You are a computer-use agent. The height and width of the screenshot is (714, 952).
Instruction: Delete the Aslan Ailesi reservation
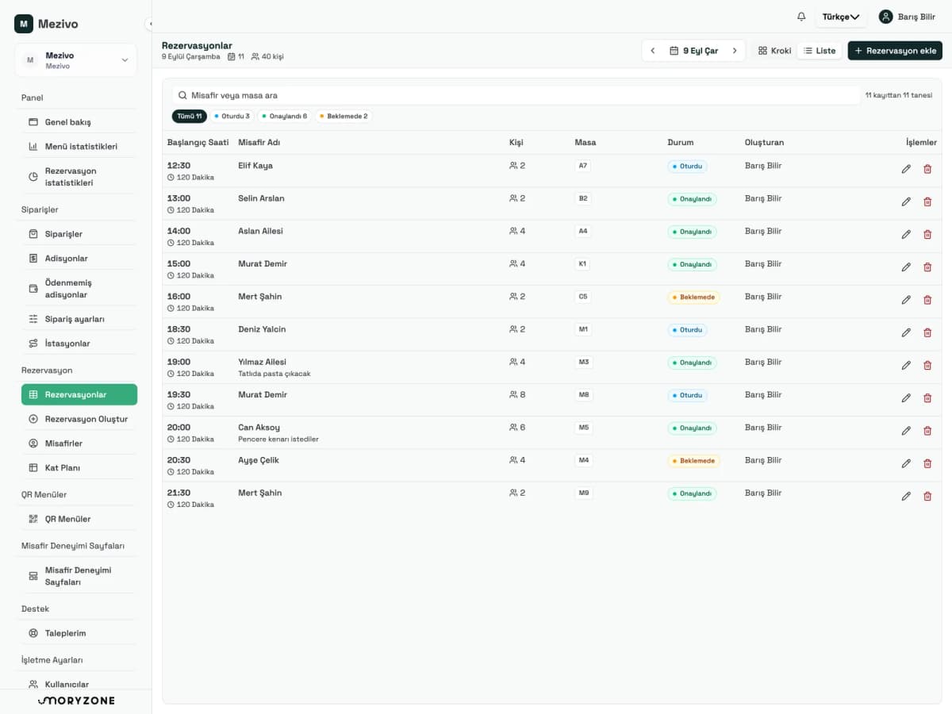[927, 234]
